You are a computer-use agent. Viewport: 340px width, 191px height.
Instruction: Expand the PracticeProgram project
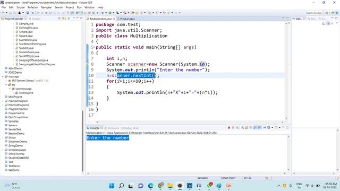(x=3, y=101)
